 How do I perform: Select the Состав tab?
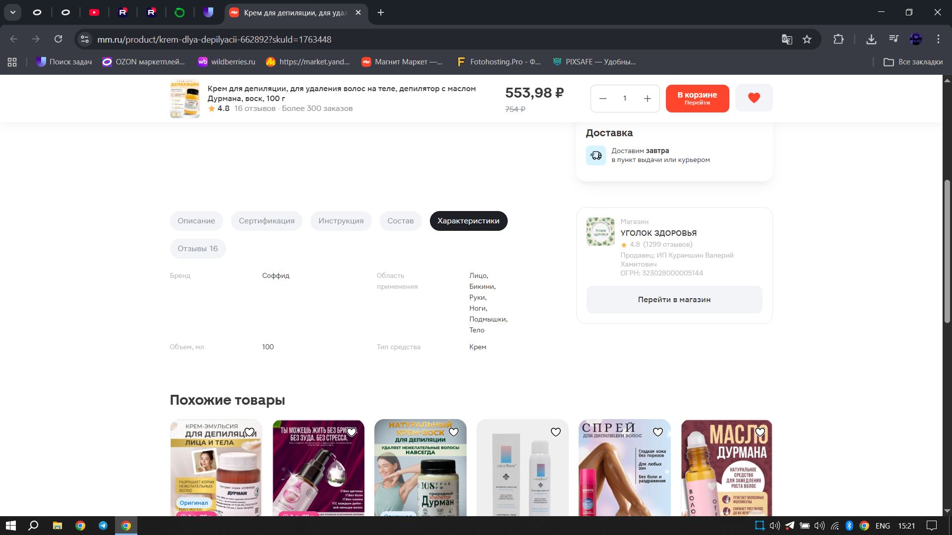tap(400, 221)
